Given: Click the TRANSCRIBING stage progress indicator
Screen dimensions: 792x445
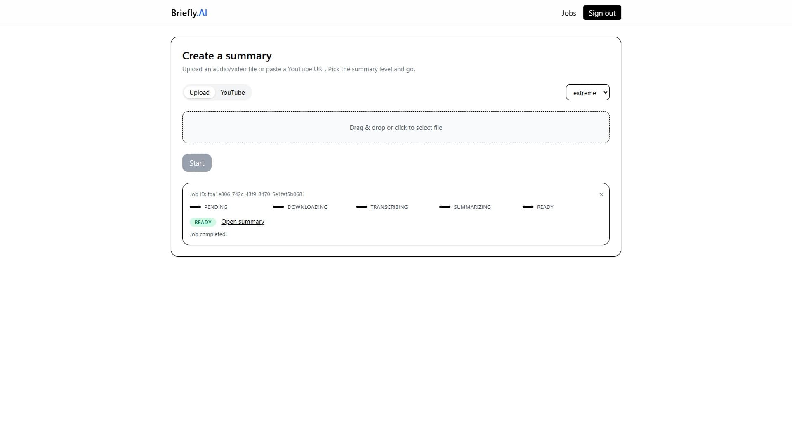Looking at the screenshot, I should (x=361, y=207).
